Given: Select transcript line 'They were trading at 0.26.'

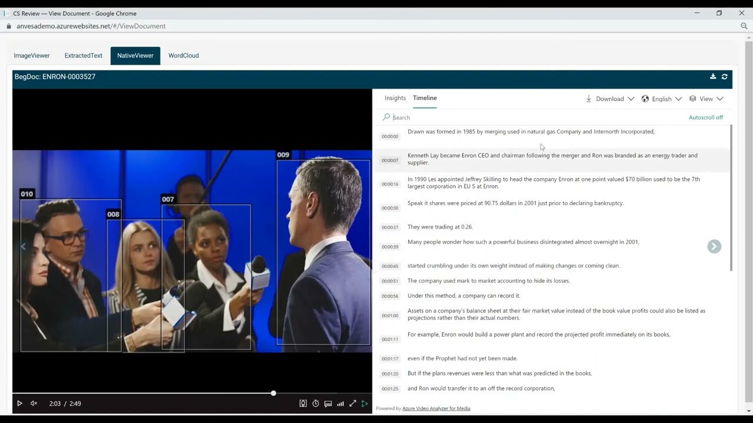Looking at the screenshot, I should pos(440,227).
